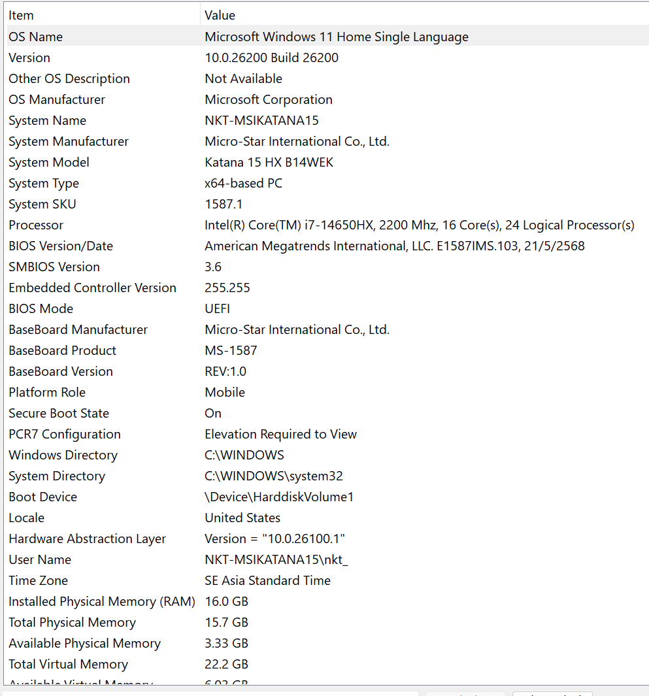Select the System Manufacturer row label
Image resolution: width=649 pixels, height=696 pixels.
(69, 141)
